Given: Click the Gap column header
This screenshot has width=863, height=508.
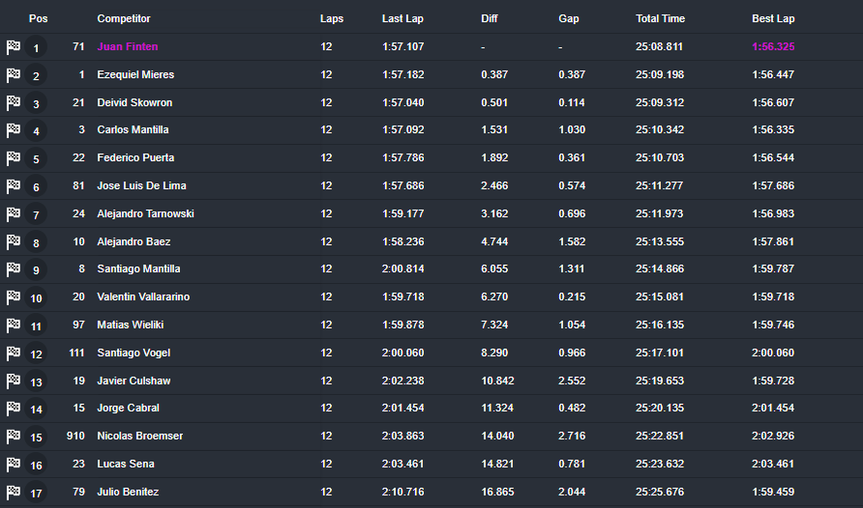Looking at the screenshot, I should pyautogui.click(x=568, y=18).
